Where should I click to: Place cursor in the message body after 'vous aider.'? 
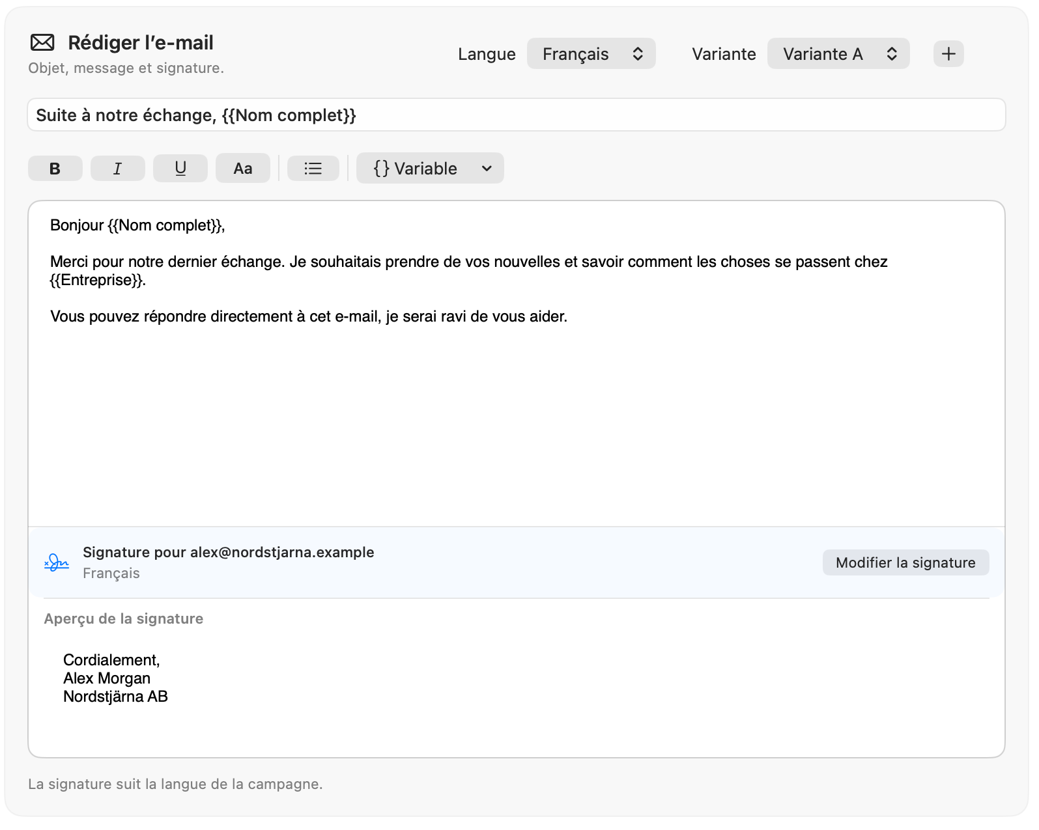coord(569,316)
